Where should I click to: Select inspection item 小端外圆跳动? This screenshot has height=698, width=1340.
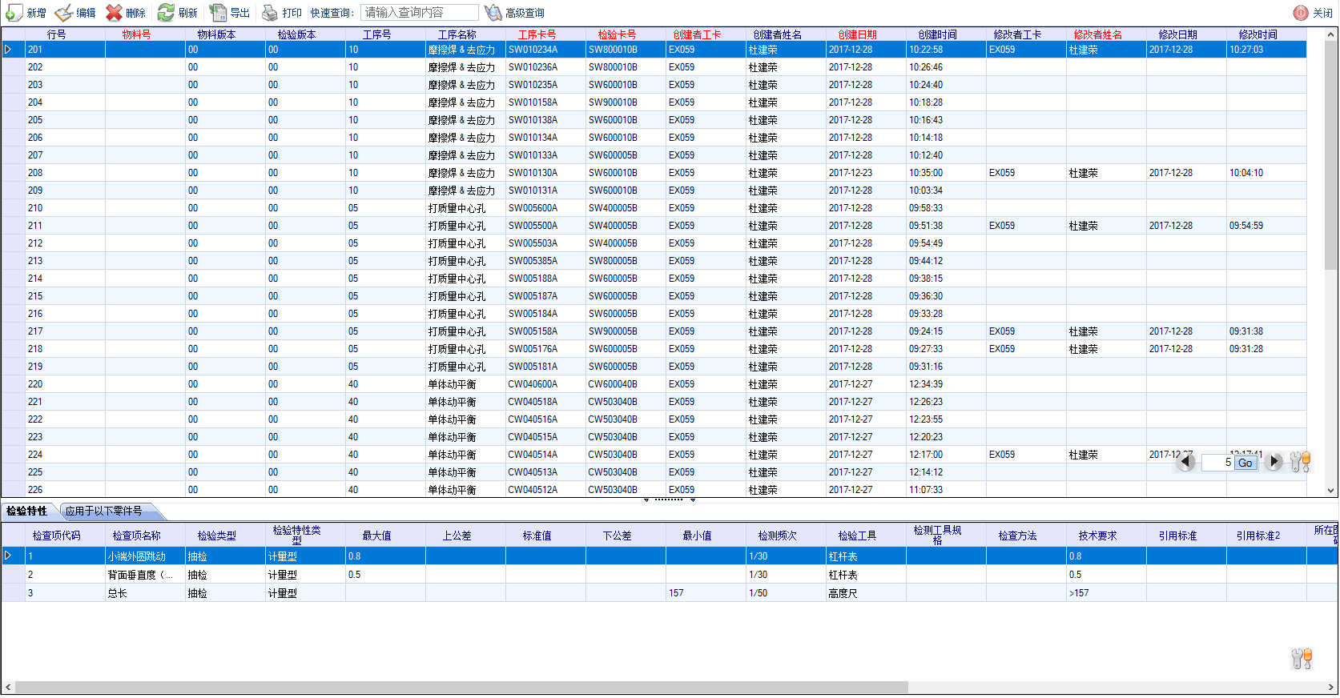click(x=145, y=556)
